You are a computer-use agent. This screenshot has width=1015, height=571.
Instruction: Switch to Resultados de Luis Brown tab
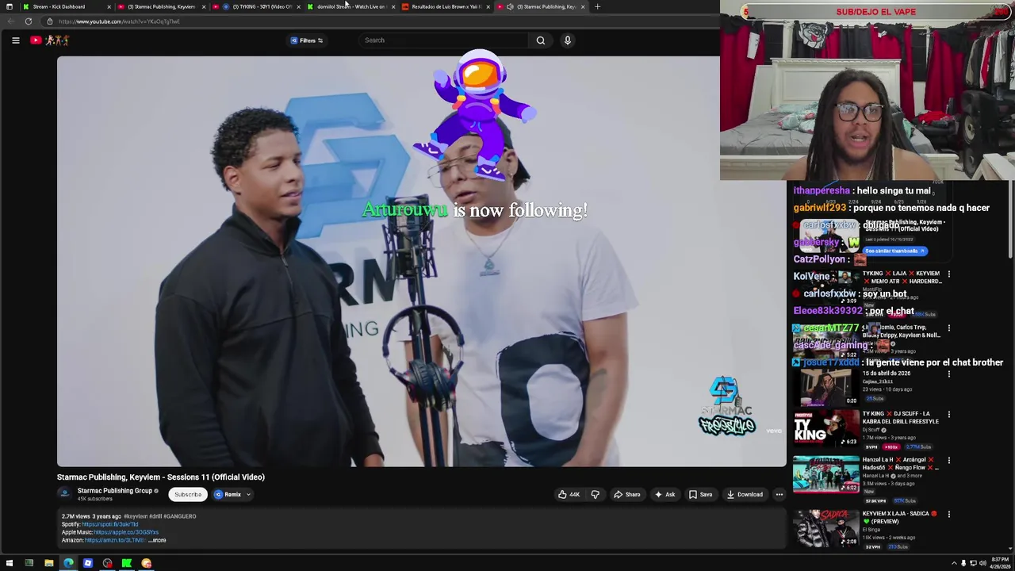coord(446,6)
